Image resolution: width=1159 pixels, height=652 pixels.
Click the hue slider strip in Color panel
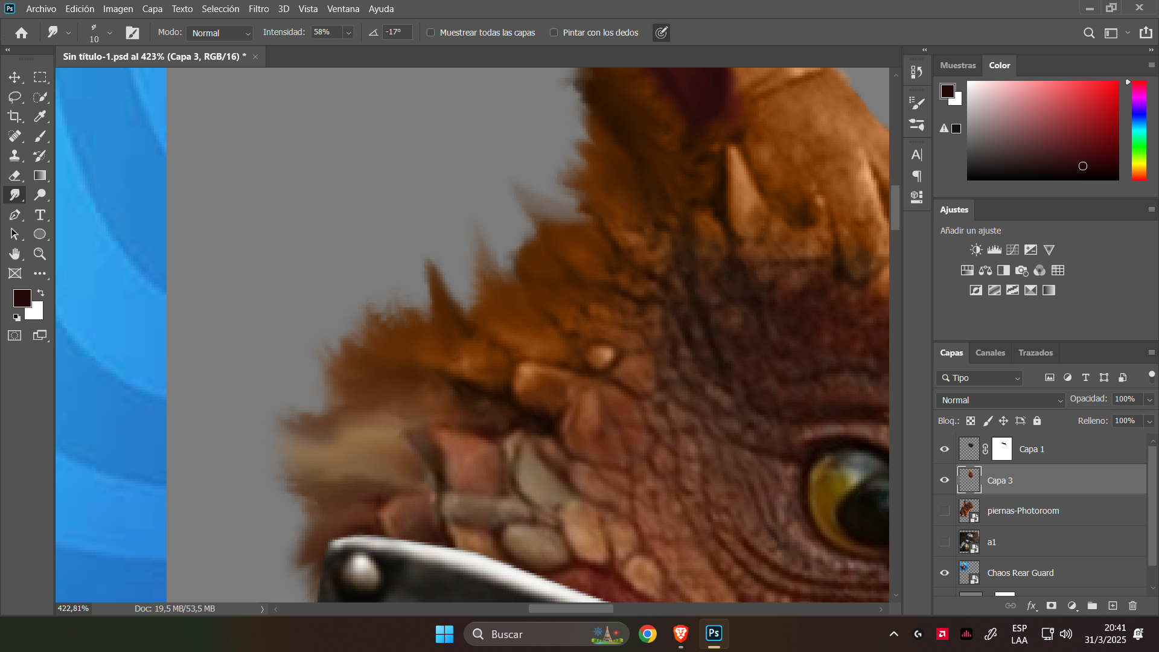(1139, 130)
